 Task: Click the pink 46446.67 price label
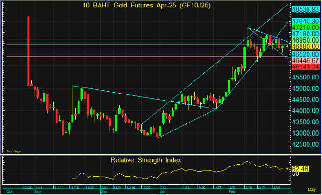pos(306,61)
